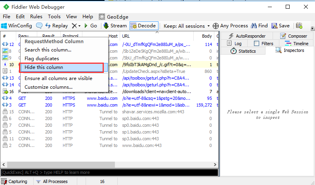Image resolution: width=315 pixels, height=185 pixels.
Task: Click the info icon of session 10
Action: [5, 65]
